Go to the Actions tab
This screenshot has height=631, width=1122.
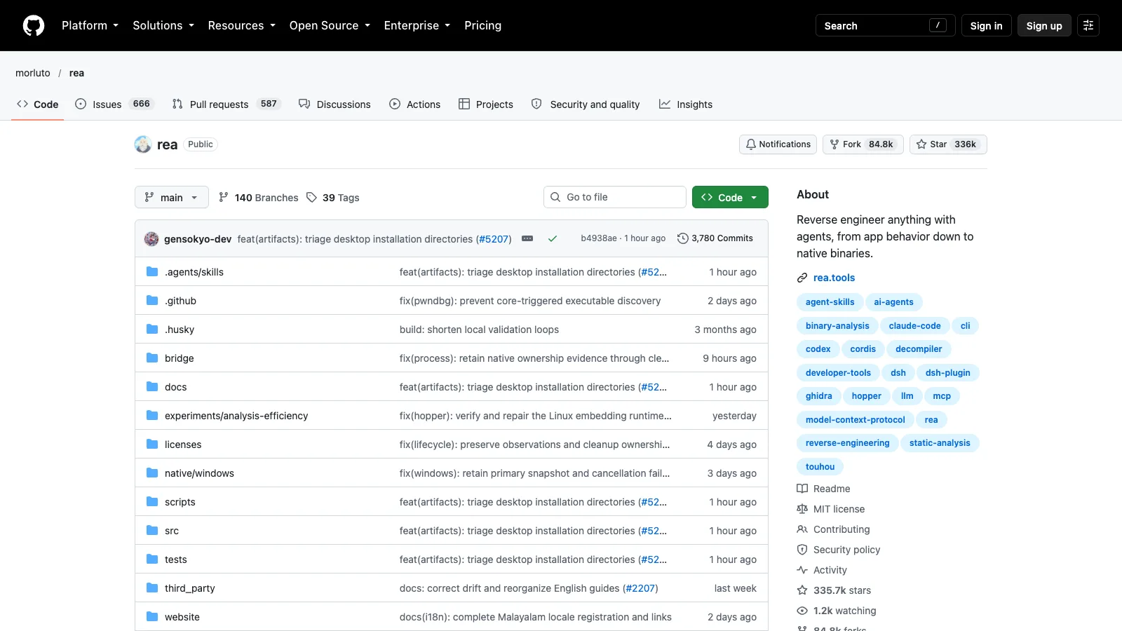tap(415, 104)
